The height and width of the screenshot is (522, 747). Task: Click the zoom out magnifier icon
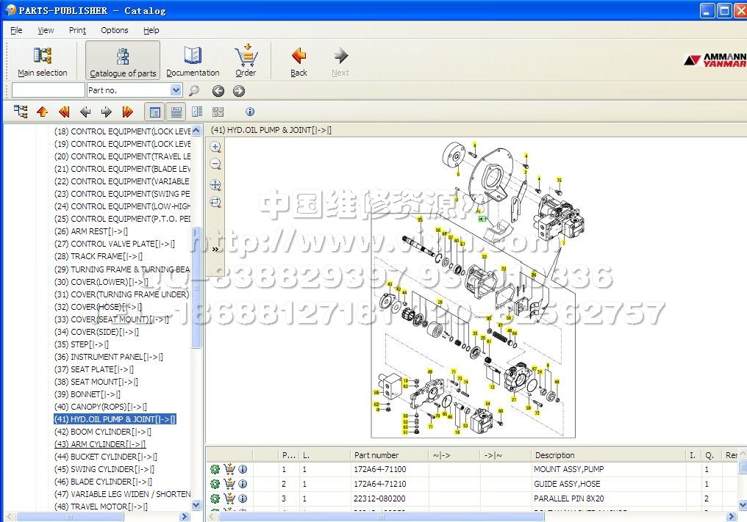215,164
